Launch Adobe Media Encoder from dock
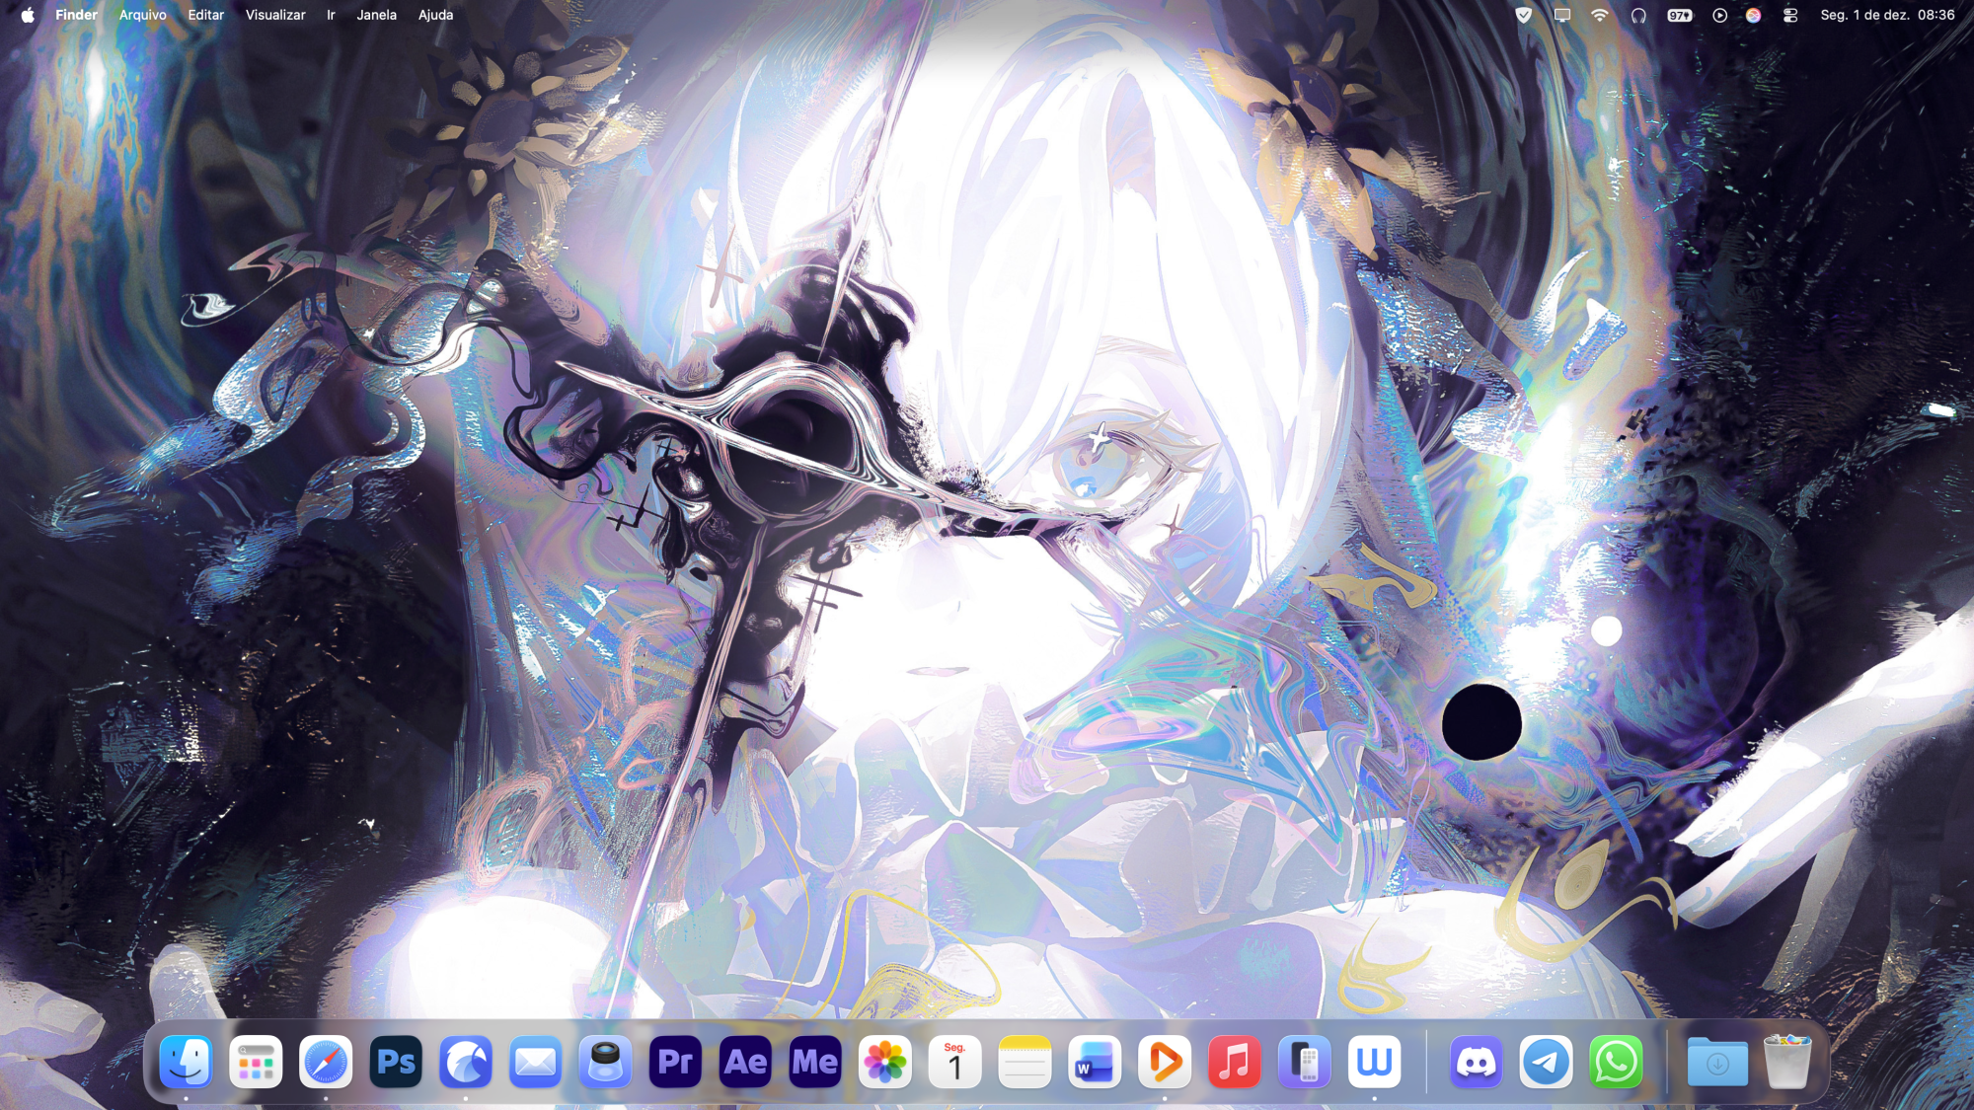 point(815,1063)
